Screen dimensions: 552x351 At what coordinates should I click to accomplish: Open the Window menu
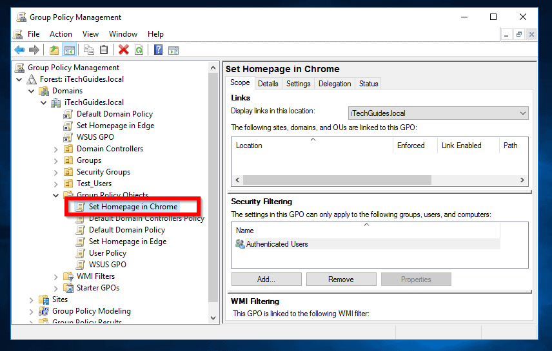[x=123, y=34]
